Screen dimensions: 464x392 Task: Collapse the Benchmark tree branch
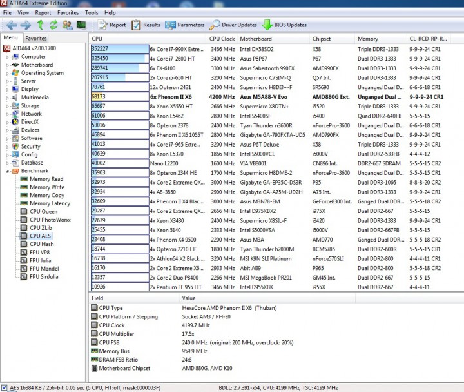click(7, 171)
